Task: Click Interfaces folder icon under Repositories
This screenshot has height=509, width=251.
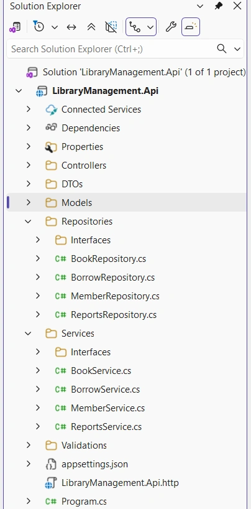Action: 61,240
